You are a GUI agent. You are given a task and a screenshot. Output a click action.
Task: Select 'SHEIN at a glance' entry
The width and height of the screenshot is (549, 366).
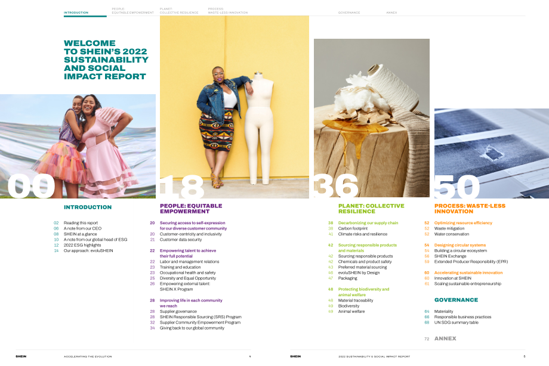80,234
